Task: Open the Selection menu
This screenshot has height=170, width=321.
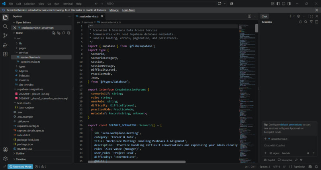Action: pyautogui.click(x=30, y=4)
